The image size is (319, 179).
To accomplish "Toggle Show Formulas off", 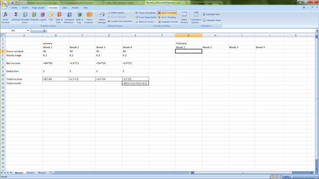I will tap(167, 13).
